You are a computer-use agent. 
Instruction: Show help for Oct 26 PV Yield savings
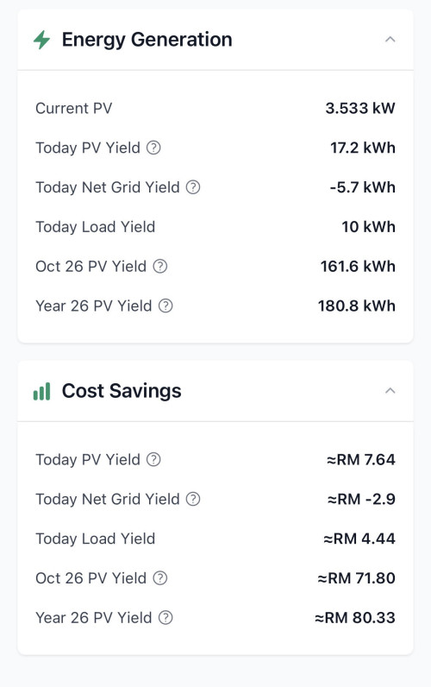coord(160,578)
